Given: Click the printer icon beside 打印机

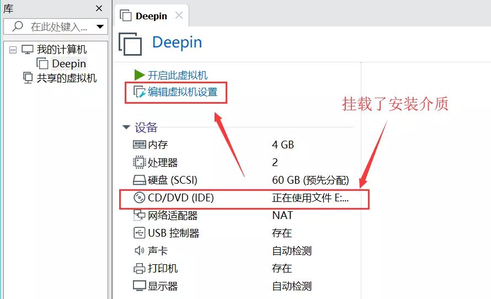Looking at the screenshot, I should (x=140, y=268).
